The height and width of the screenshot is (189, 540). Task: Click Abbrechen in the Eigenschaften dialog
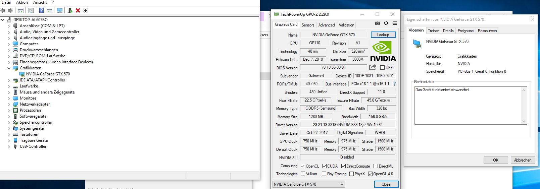click(x=523, y=160)
